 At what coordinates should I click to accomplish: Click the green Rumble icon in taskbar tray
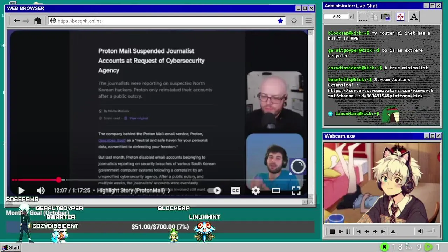428,247
